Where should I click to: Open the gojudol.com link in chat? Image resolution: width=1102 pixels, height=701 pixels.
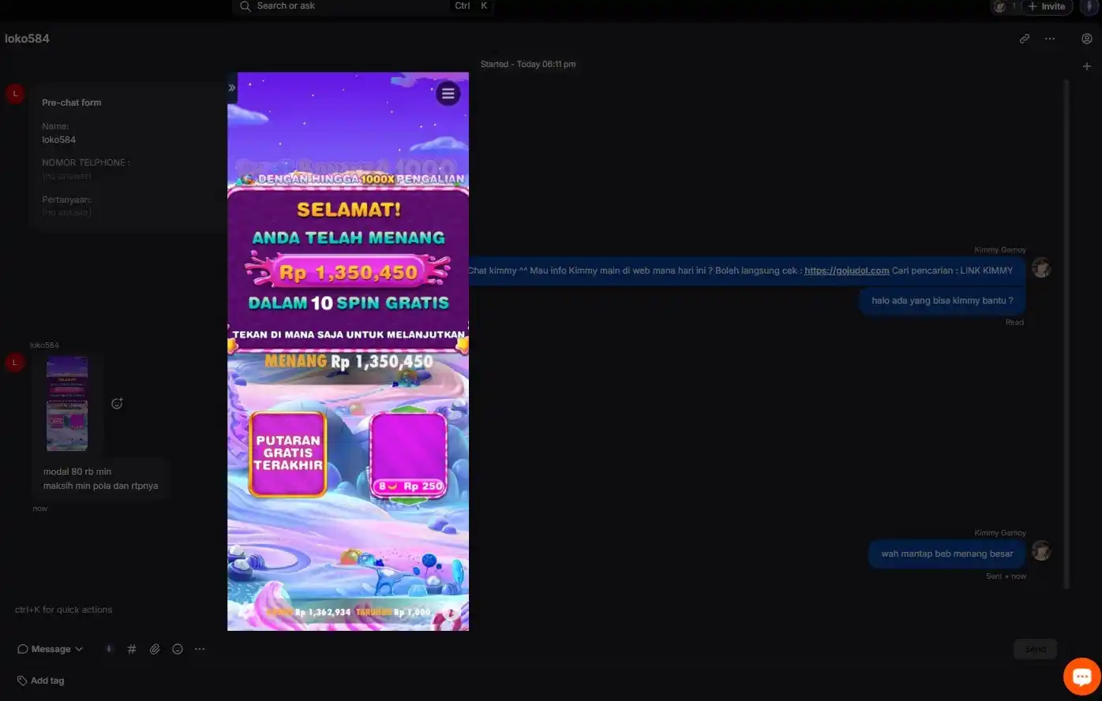846,270
